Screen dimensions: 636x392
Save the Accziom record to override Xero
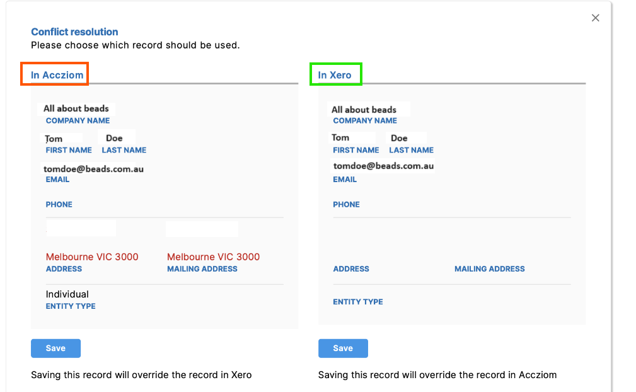(55, 349)
